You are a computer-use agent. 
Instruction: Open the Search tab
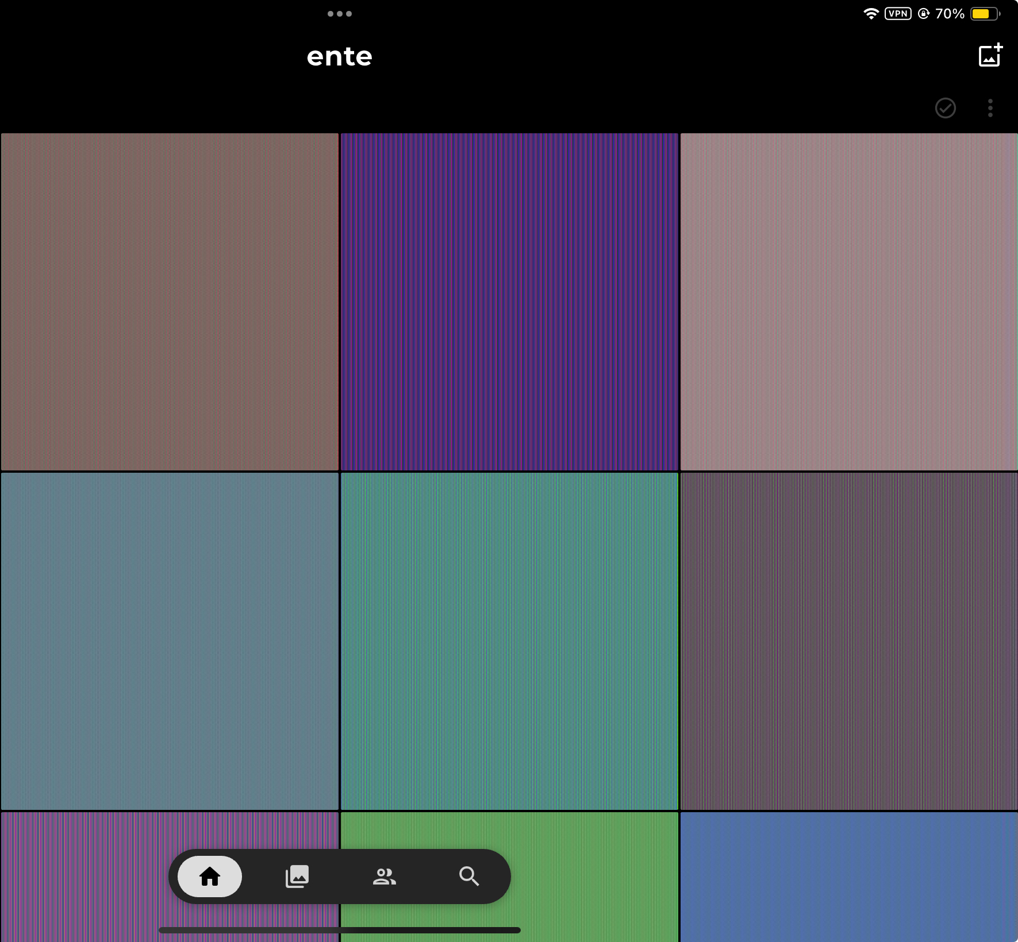point(469,877)
